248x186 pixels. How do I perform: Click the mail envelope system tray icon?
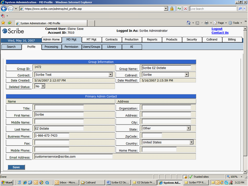tap(213, 183)
